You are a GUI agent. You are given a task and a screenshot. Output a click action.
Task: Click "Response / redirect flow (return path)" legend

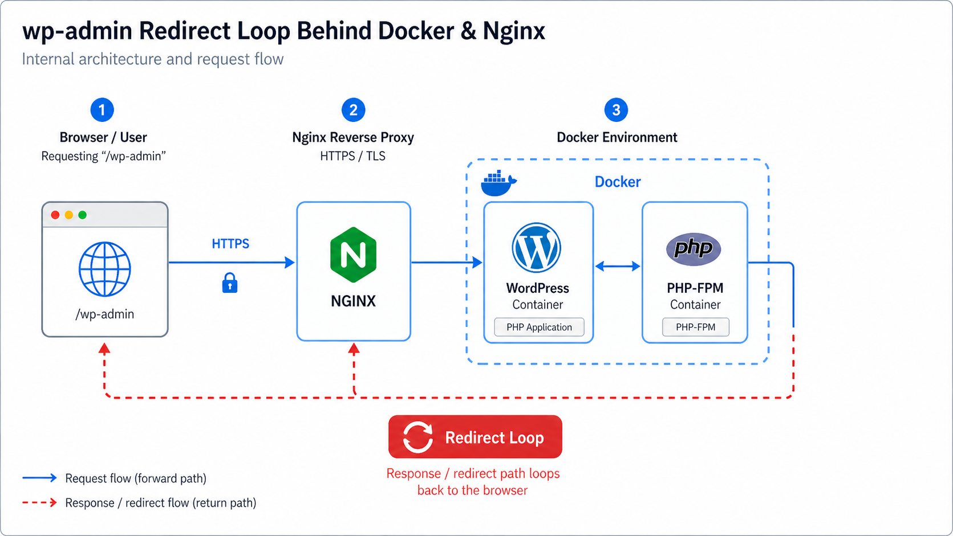(x=161, y=503)
